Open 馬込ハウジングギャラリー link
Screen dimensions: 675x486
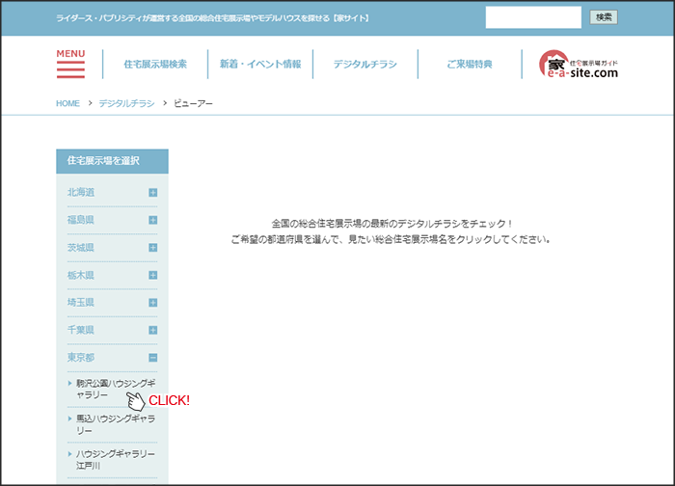point(116,424)
